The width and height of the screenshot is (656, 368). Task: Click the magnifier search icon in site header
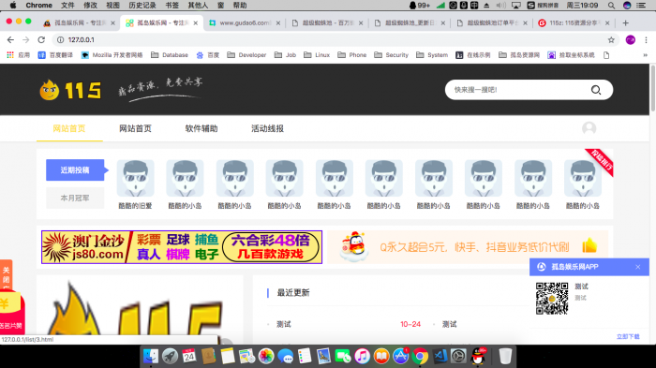596,90
